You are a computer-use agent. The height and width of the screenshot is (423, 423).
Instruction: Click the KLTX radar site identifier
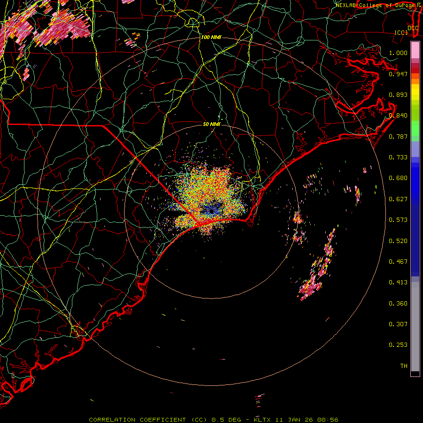263,420
